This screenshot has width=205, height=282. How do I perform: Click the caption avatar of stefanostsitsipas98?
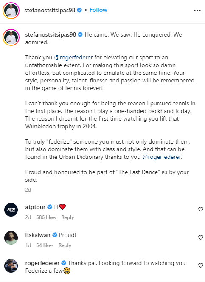pyautogui.click(x=11, y=37)
